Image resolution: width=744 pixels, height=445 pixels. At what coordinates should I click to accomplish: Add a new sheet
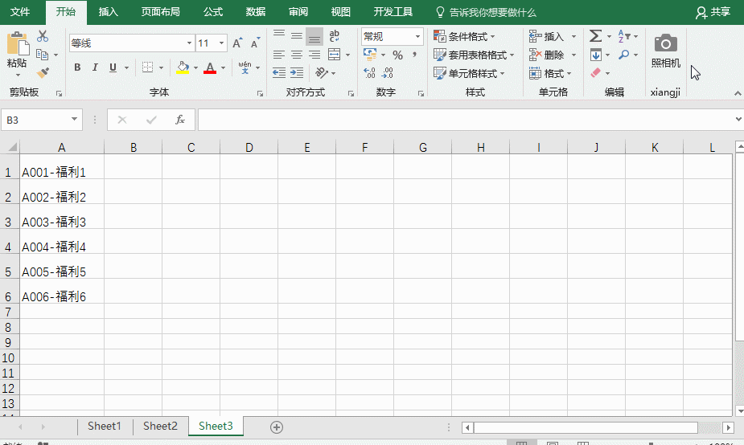tap(277, 427)
